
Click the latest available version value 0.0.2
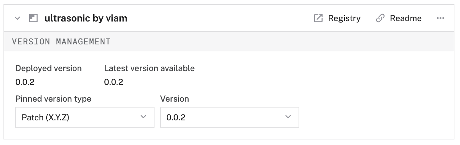[x=113, y=82]
